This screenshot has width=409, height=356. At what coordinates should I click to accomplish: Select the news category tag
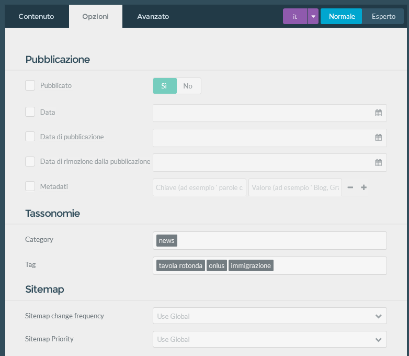click(167, 240)
